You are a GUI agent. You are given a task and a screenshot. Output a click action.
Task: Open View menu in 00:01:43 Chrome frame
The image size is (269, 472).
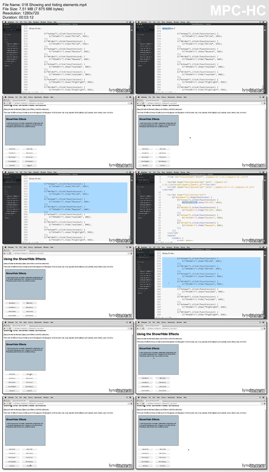[25, 247]
